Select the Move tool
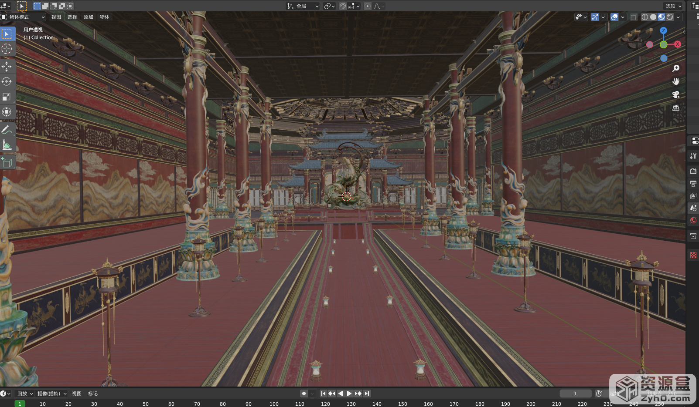699x407 pixels. coord(7,66)
